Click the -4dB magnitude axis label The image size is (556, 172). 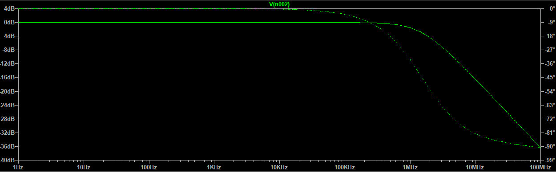pyautogui.click(x=8, y=36)
